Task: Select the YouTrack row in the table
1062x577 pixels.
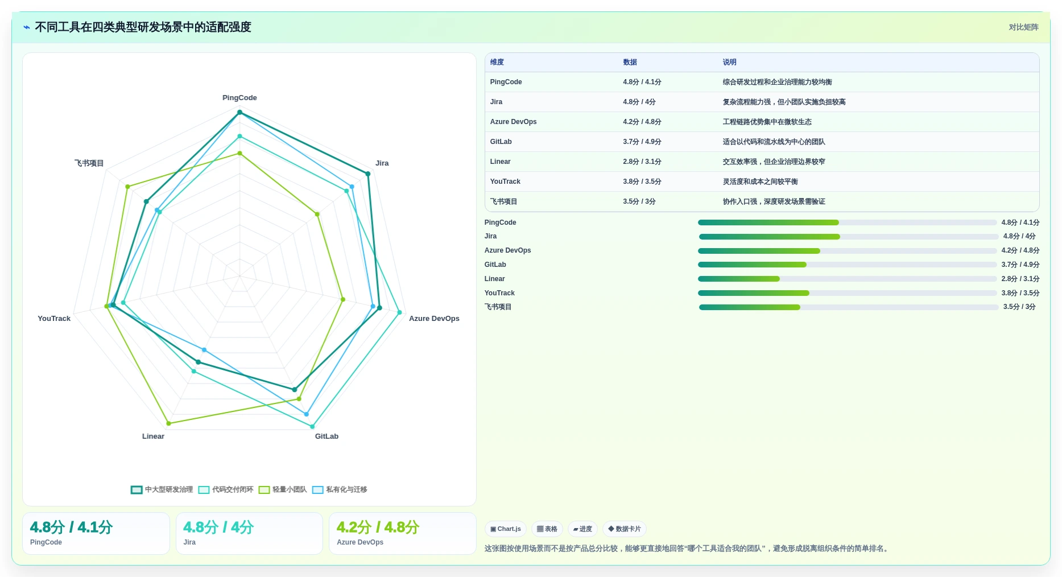Action: coord(762,182)
